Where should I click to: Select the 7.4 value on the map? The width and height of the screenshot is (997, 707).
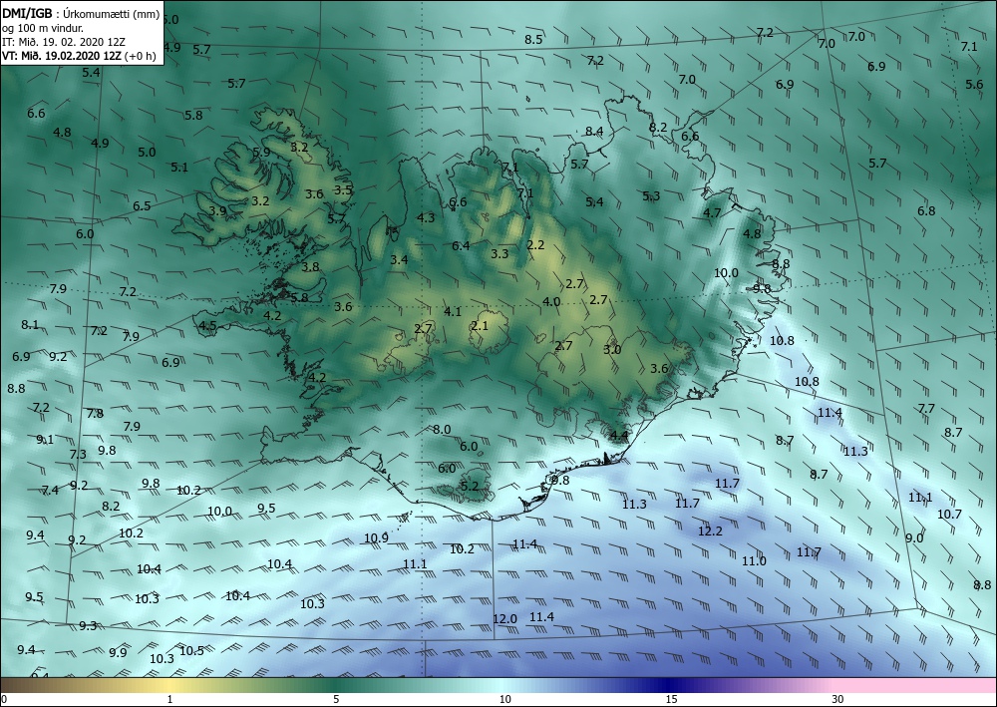tap(50, 490)
